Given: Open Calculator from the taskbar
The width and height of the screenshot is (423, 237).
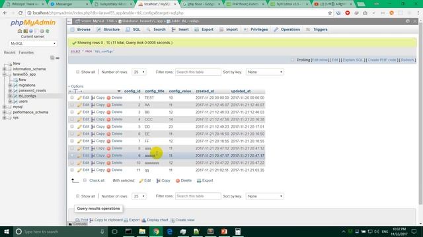Looking at the screenshot, I should (238, 231).
